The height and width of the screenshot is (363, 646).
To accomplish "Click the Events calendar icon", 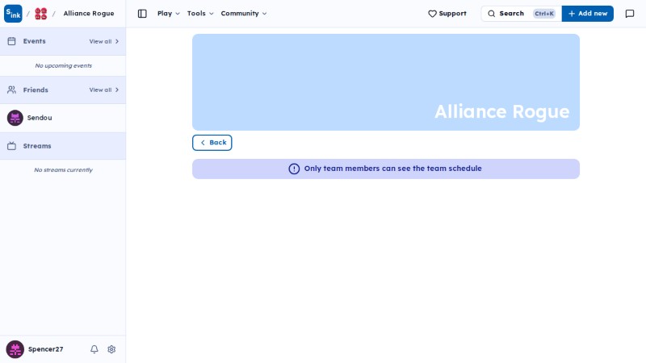I will 11,41.
